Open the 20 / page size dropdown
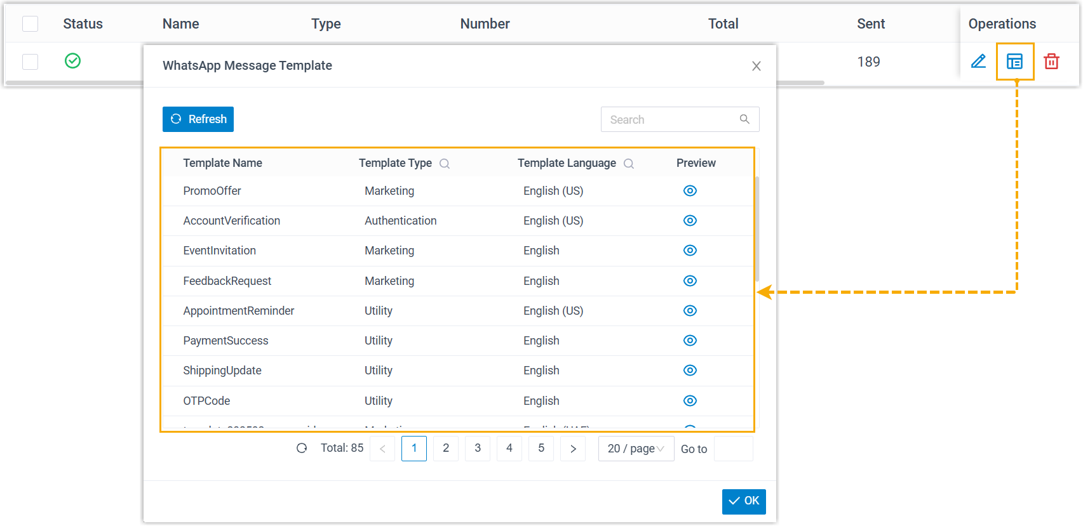Screen dimensions: 1083x526 click(636, 449)
